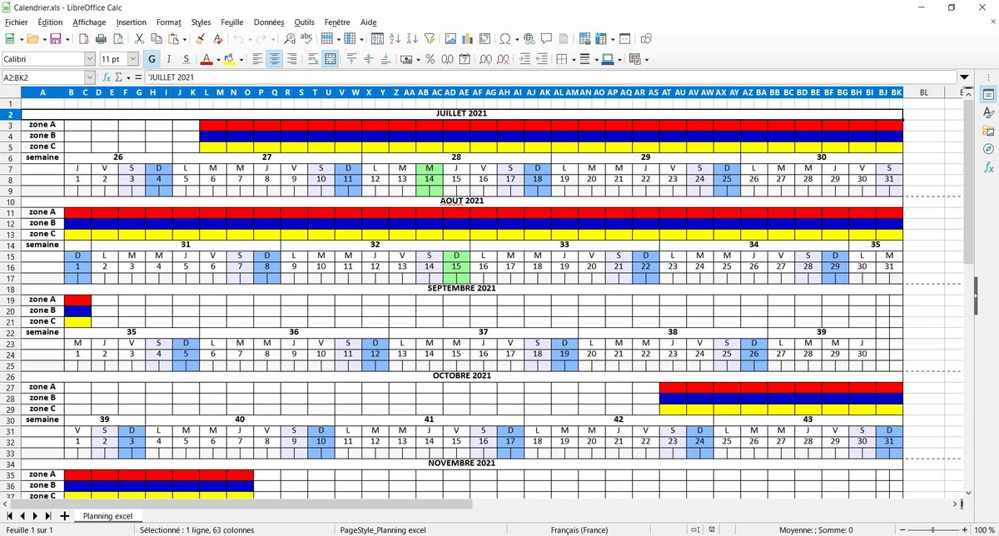The image size is (999, 536).
Task: Open the Calibri font name dropdown
Action: coord(90,59)
